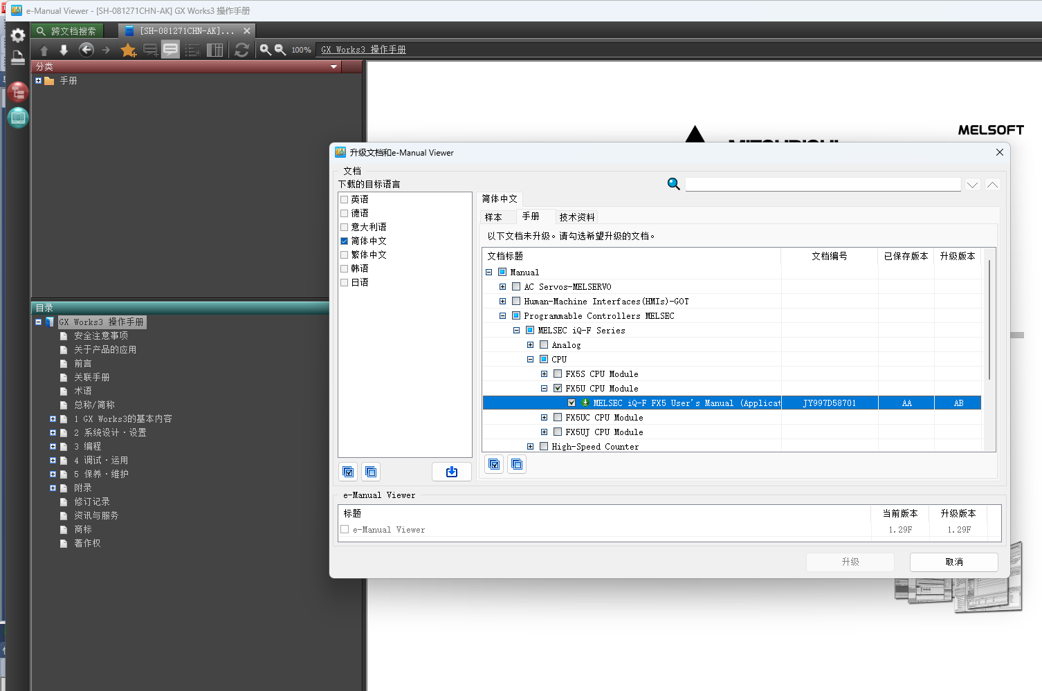Screen dimensions: 1042x691
Task: Click the 升级 button
Action: pyautogui.click(x=850, y=562)
